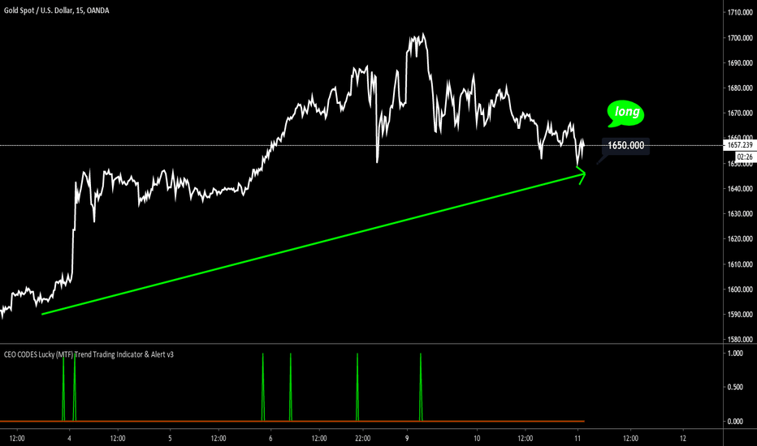757x446 pixels.
Task: Click the 1600.000 price axis label
Action: pos(740,289)
